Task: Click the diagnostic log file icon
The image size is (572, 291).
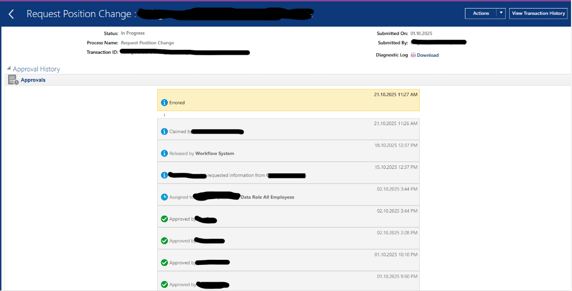Action: click(x=413, y=55)
